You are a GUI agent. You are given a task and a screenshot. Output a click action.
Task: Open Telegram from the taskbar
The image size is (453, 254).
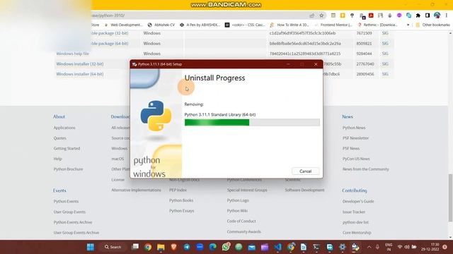click(x=187, y=247)
